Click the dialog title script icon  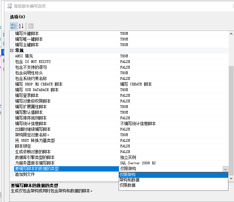[10, 6]
